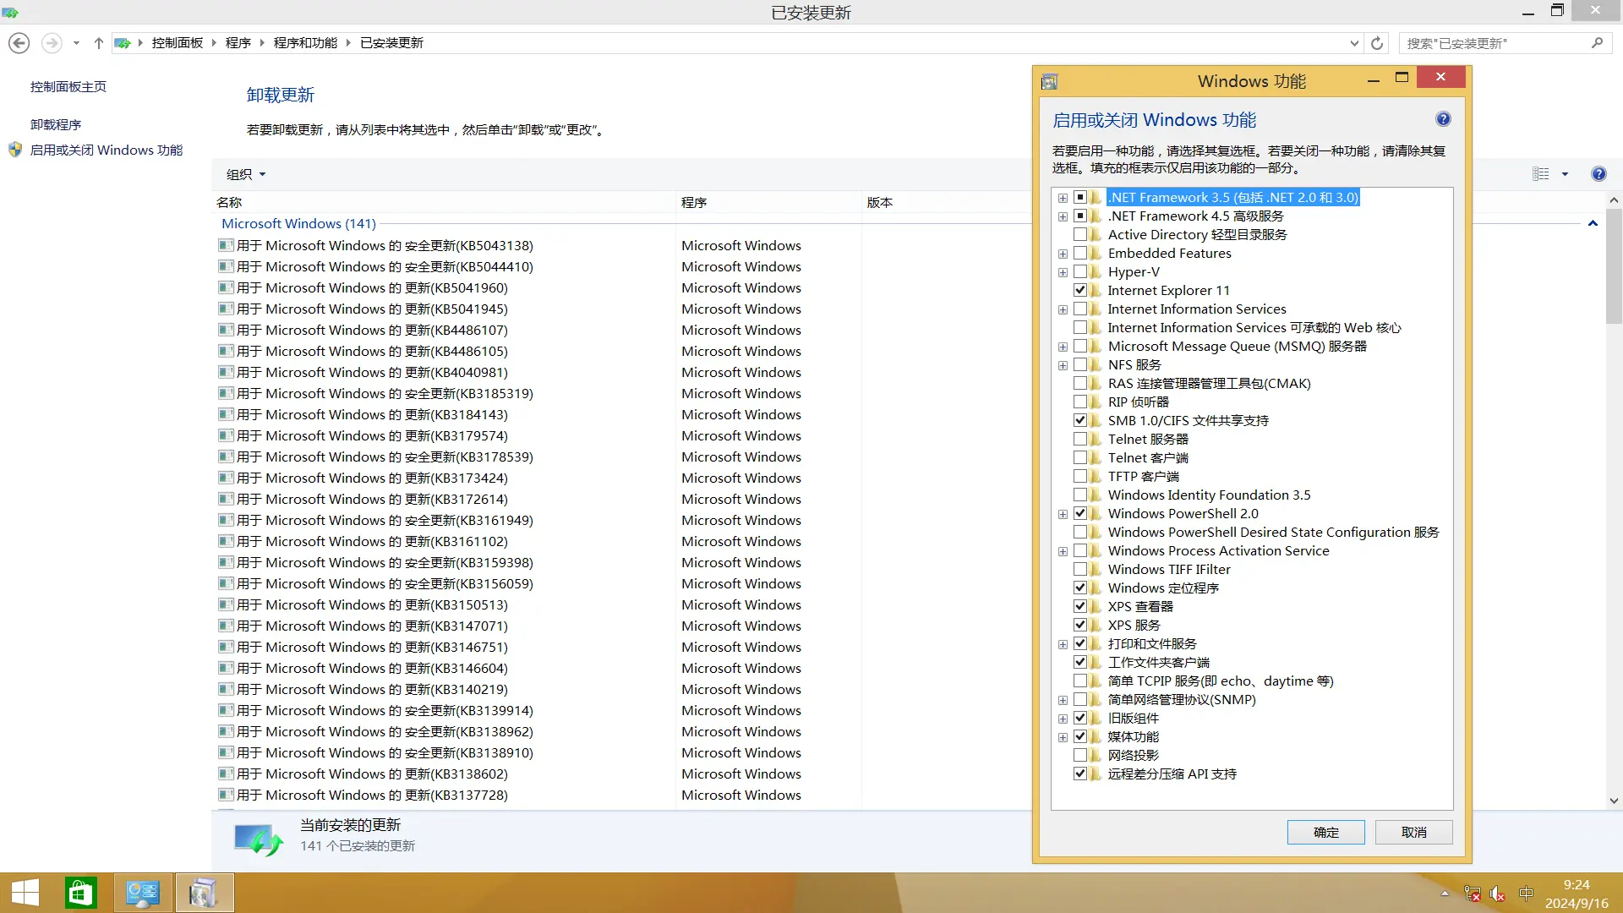The image size is (1623, 913).
Task: Uncheck Windows PowerShell 2.0
Action: point(1080,513)
